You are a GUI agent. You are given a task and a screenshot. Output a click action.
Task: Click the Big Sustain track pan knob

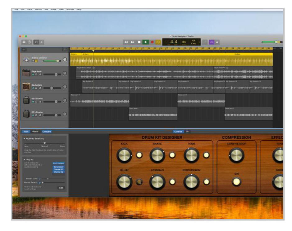click(65, 86)
